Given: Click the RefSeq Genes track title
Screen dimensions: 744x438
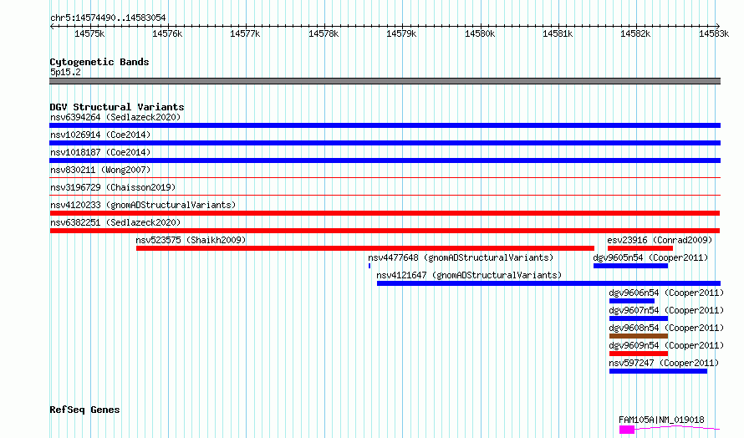Looking at the screenshot, I should 84,410.
